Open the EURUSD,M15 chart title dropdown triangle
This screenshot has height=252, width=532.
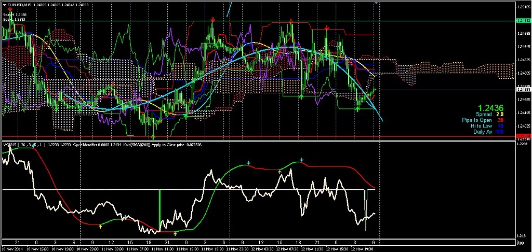point(3,5)
